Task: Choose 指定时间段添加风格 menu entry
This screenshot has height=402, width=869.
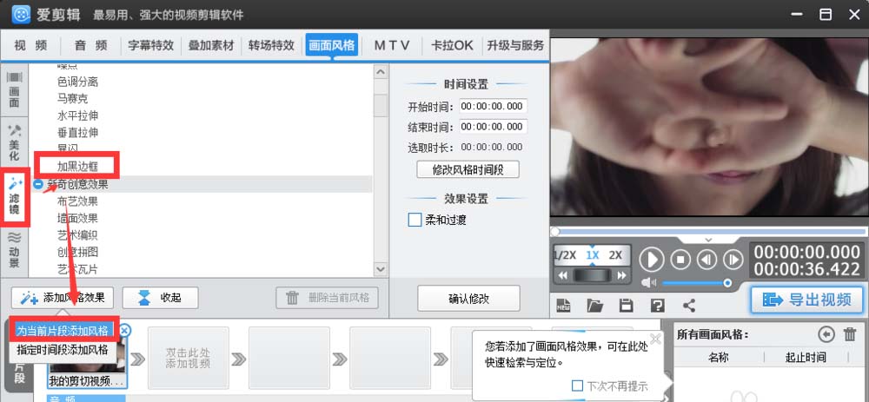Action: pyautogui.click(x=62, y=350)
